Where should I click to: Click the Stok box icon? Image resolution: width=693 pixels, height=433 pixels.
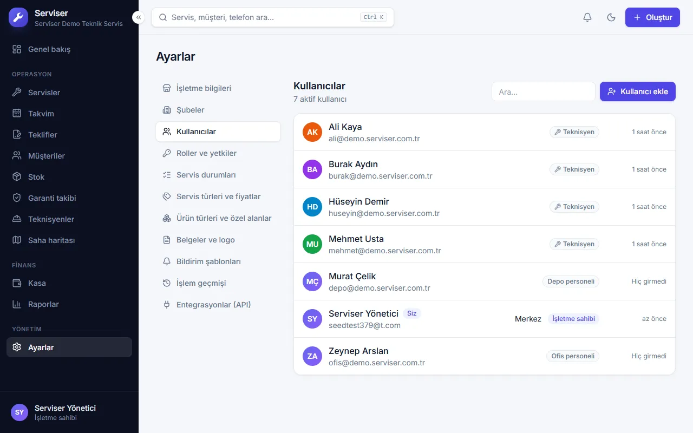[17, 177]
